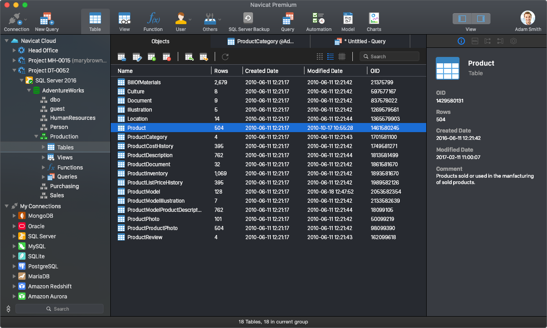
Task: Switch to icon grid view
Action: (x=320, y=56)
